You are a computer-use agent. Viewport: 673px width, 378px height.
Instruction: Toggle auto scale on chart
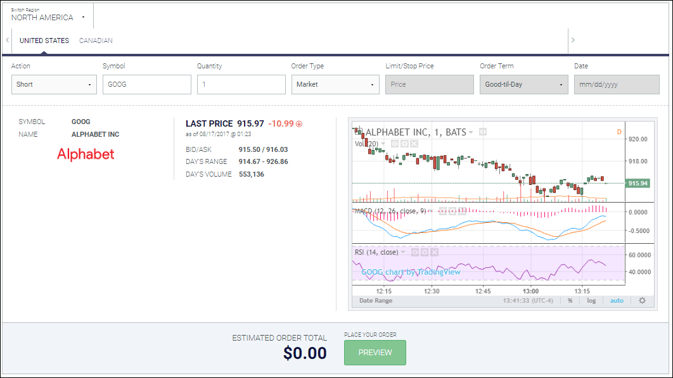[x=617, y=300]
